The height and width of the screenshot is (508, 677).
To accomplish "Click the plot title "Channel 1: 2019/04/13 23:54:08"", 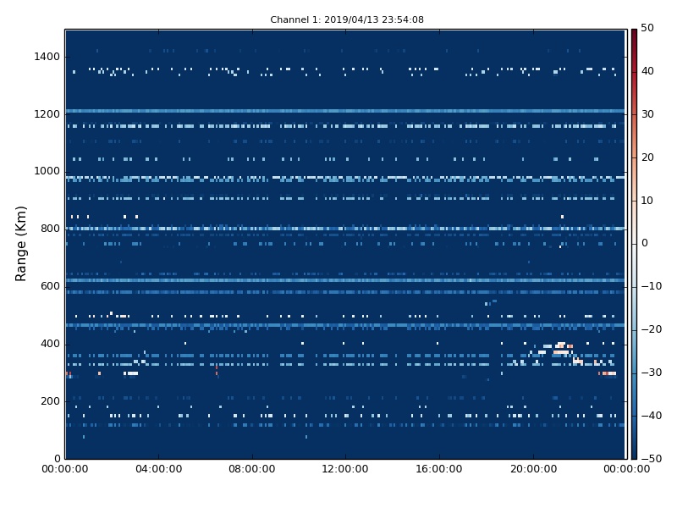I will [x=347, y=19].
